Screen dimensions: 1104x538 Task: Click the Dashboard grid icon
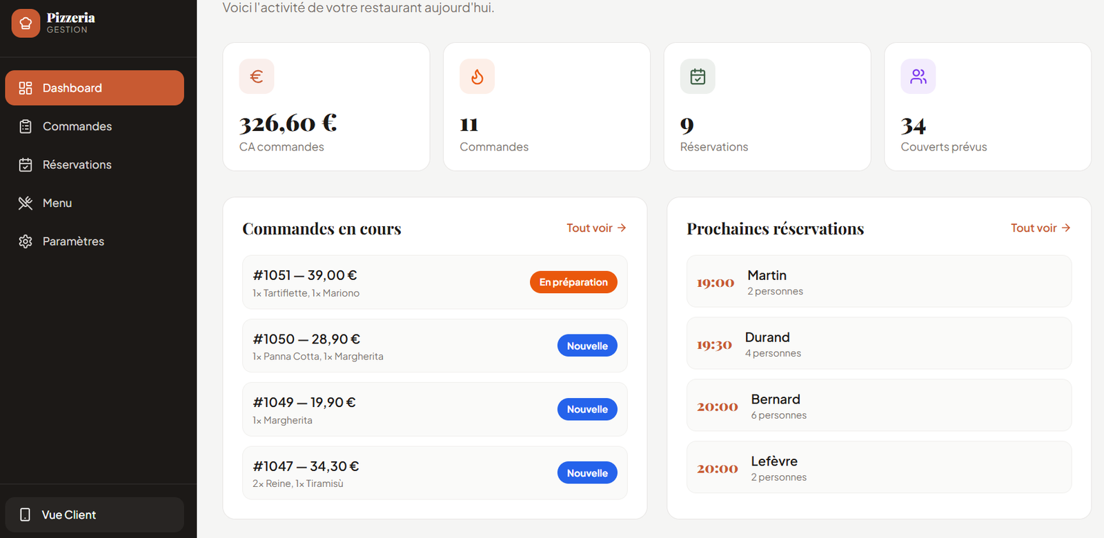[26, 88]
